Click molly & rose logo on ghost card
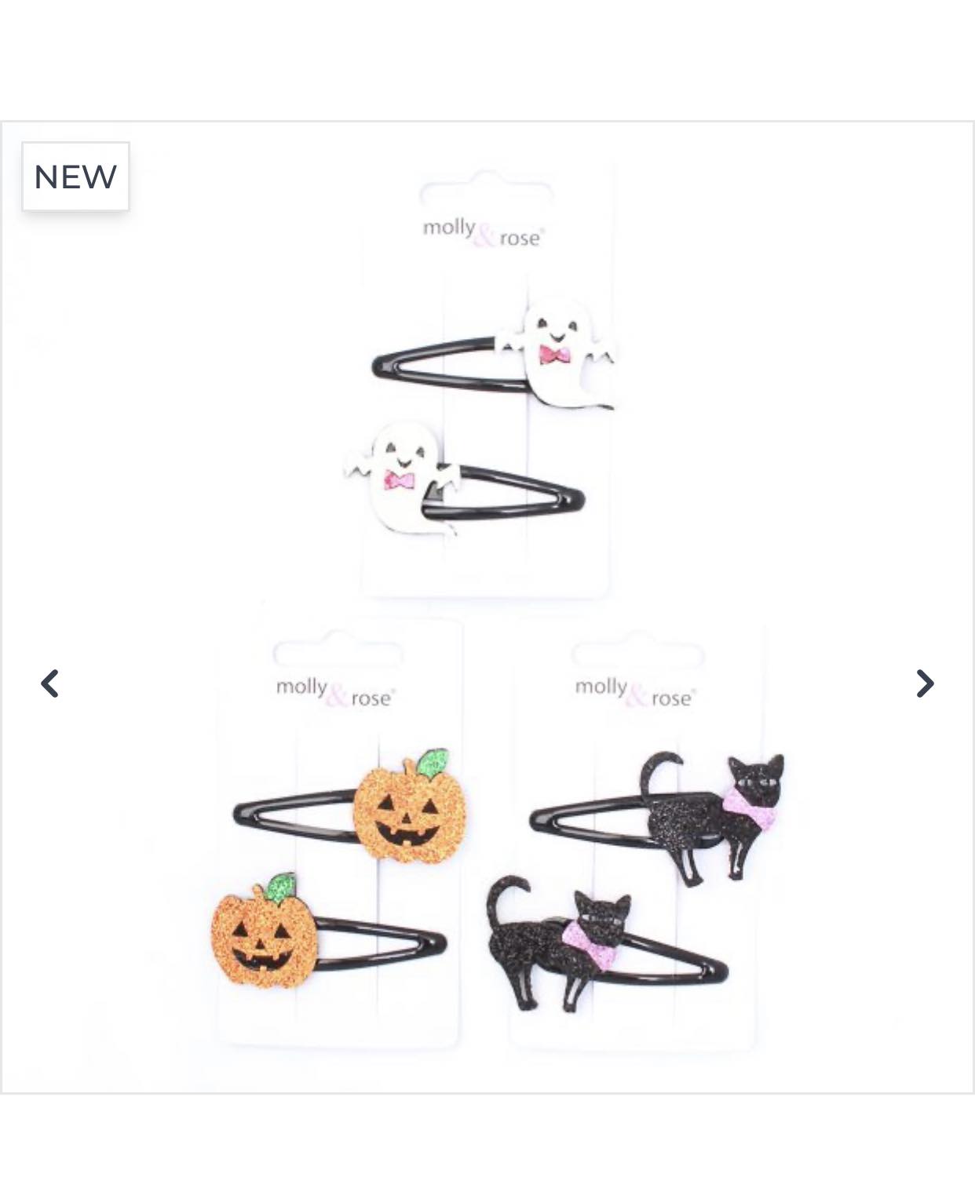The image size is (975, 1192). tap(482, 232)
